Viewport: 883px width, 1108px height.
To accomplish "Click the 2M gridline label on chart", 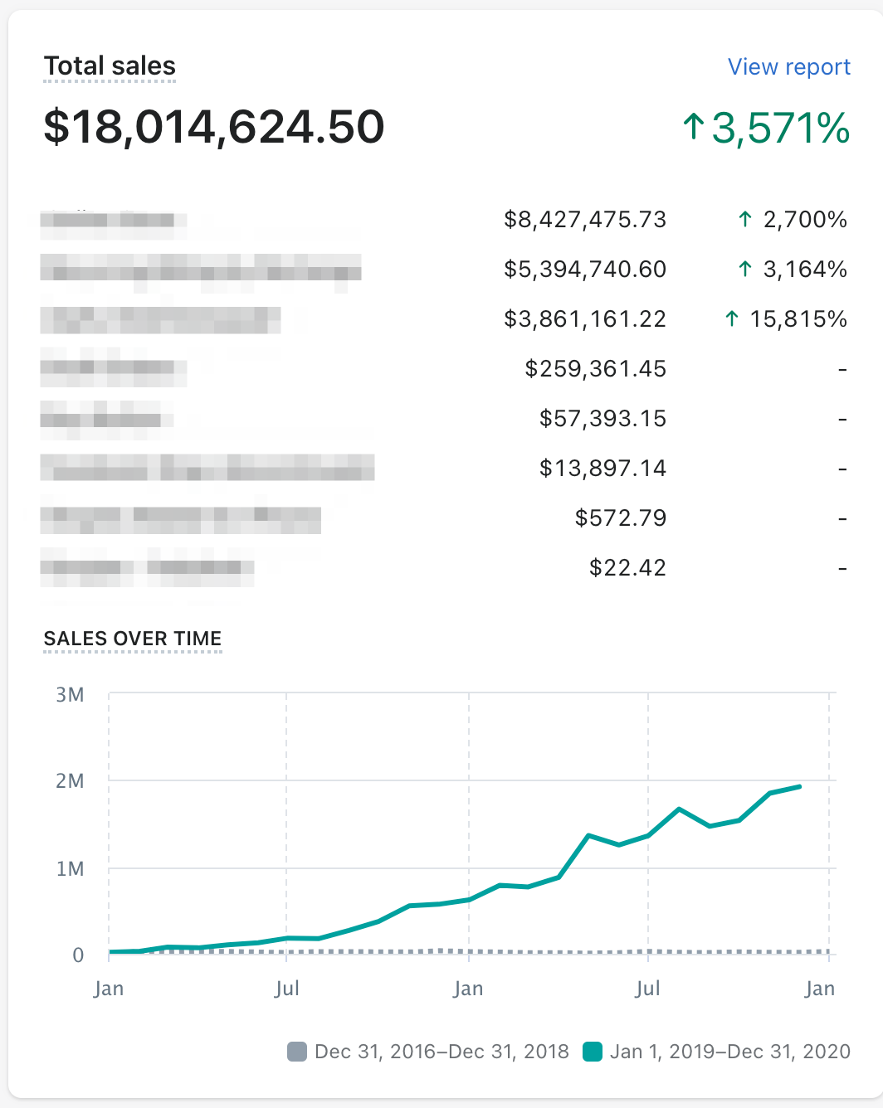I will 71,781.
